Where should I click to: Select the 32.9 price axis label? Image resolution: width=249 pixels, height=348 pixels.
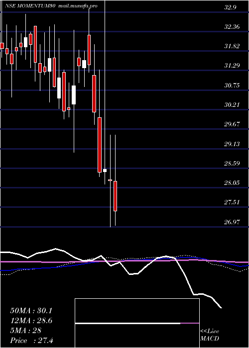(230, 7)
